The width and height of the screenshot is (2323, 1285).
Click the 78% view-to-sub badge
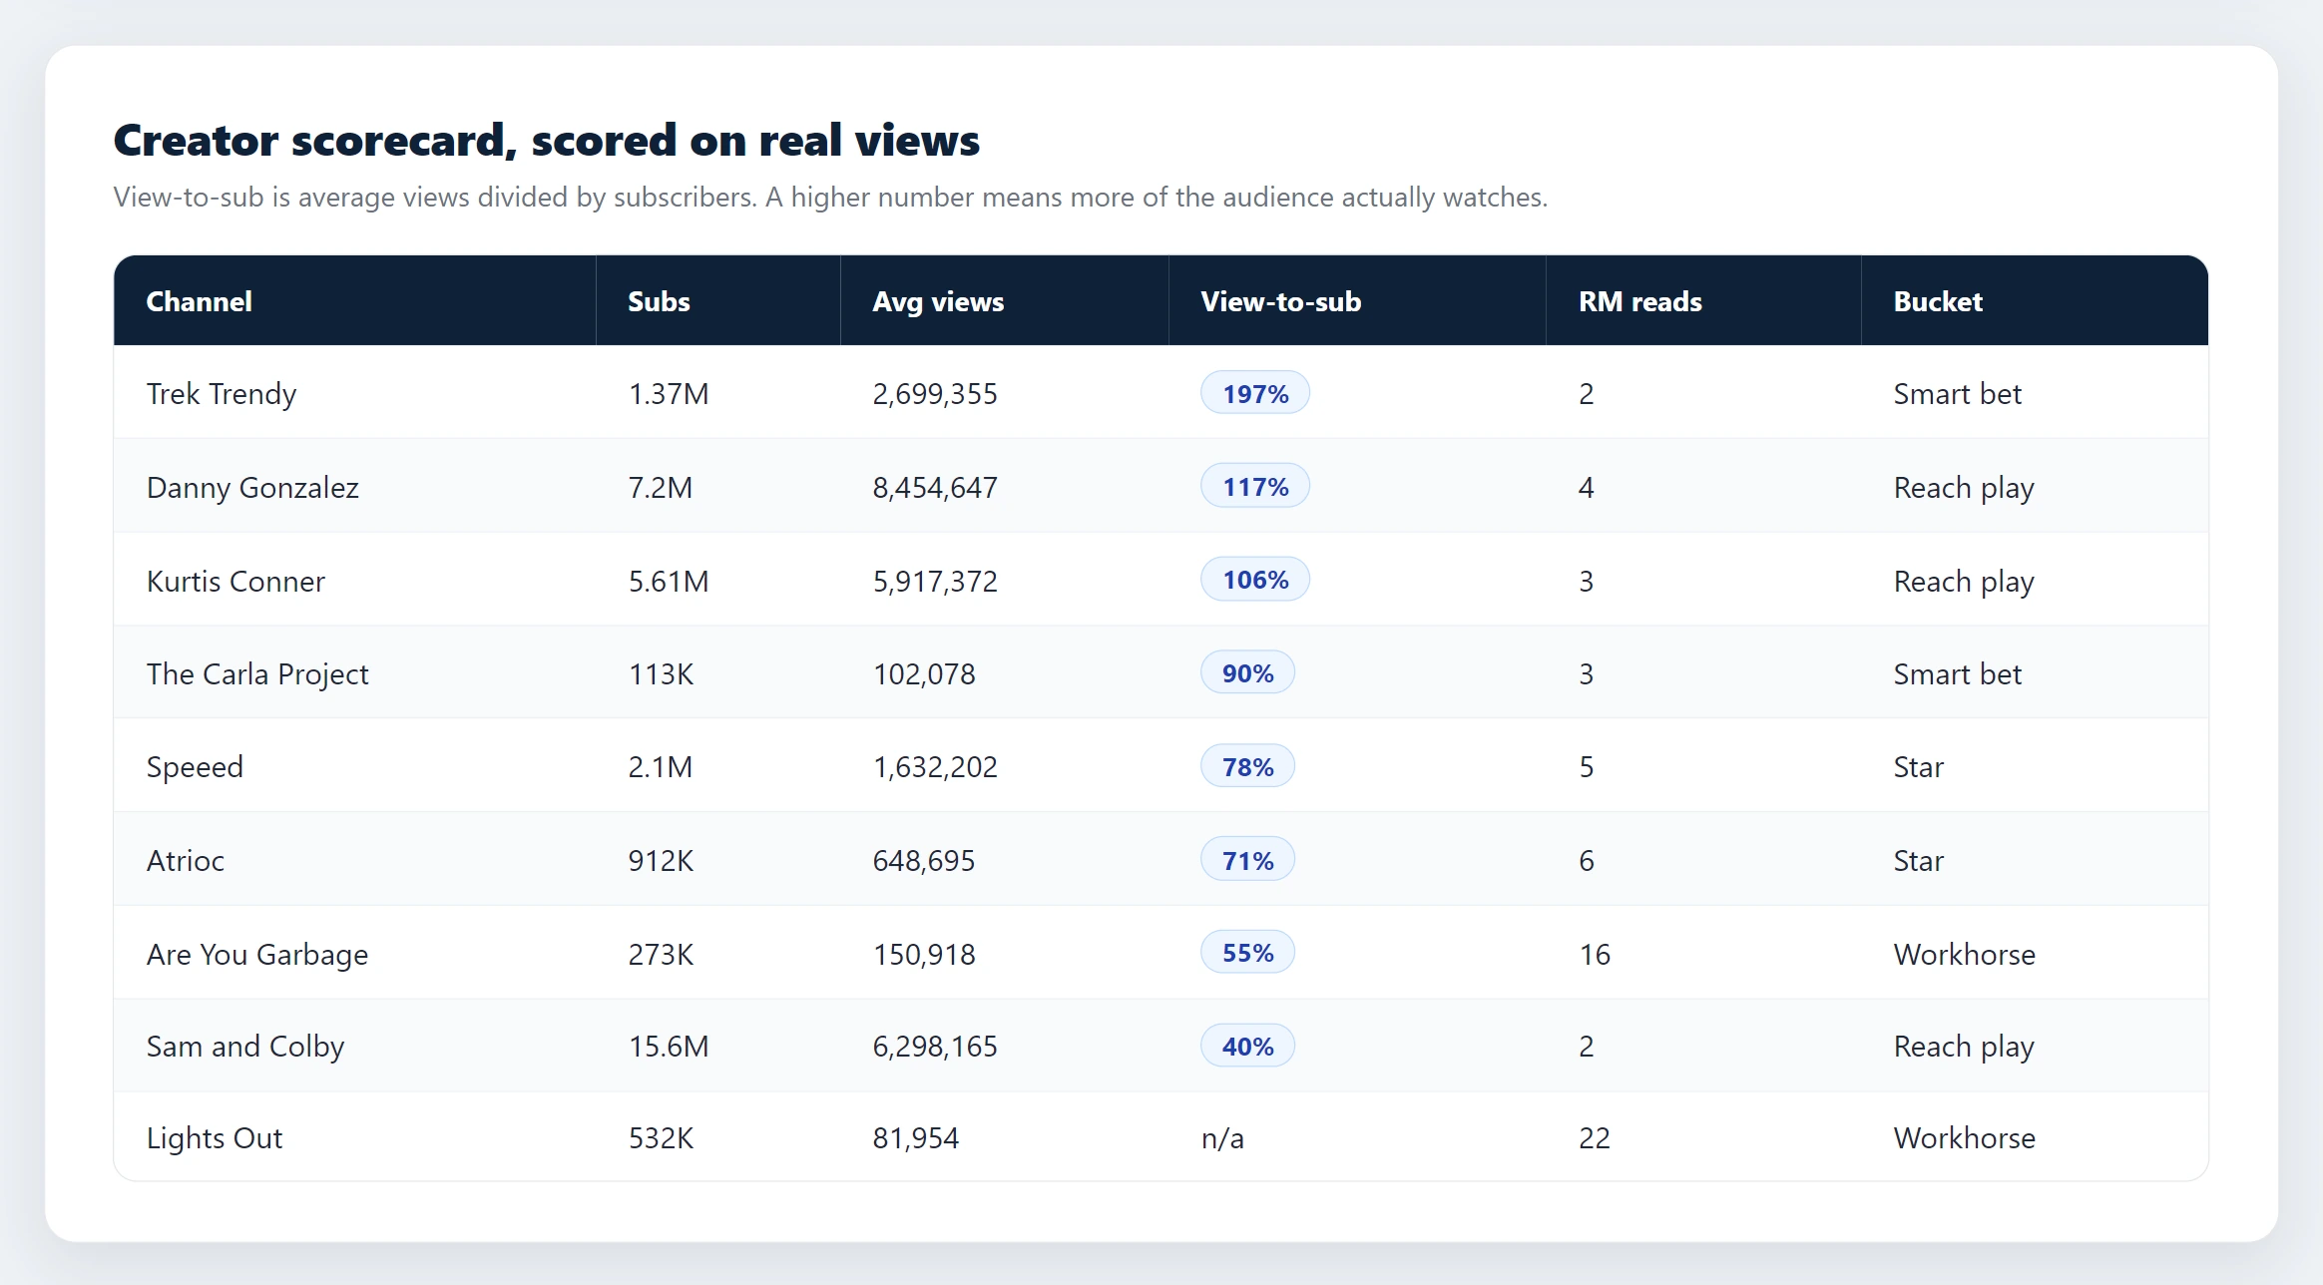click(1247, 766)
